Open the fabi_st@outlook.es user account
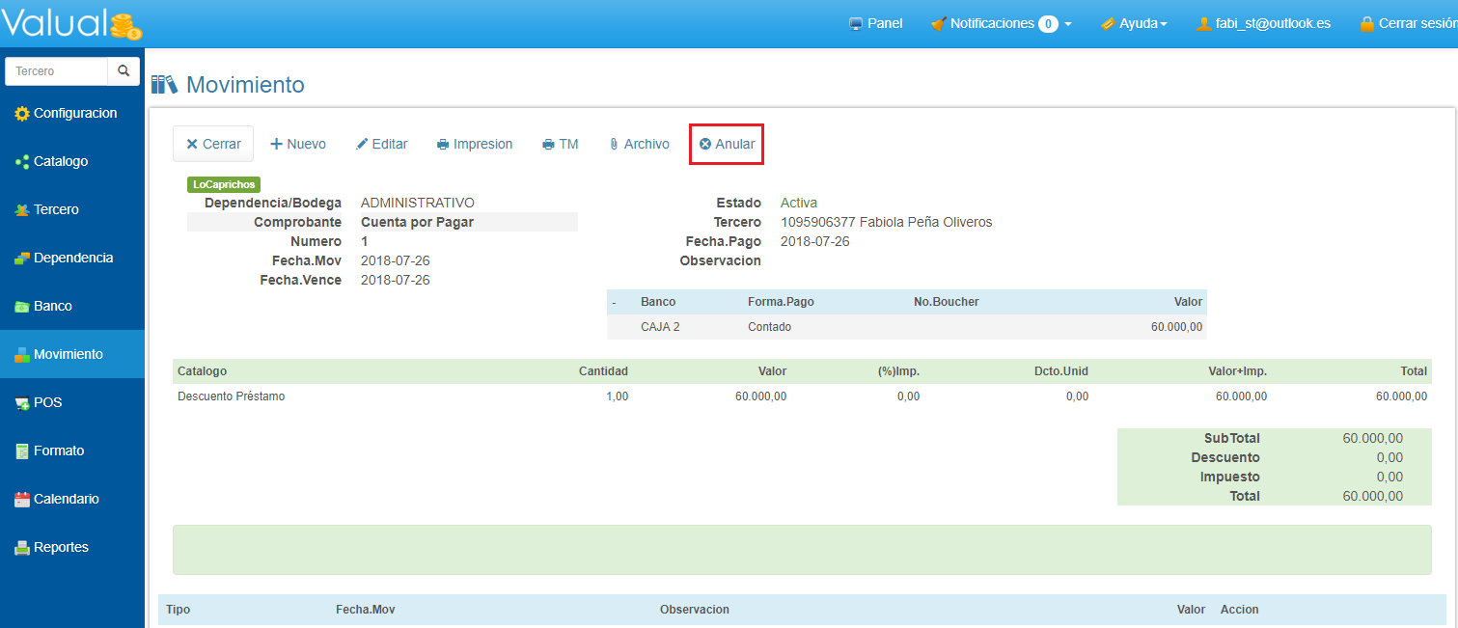Screen dimensions: 1458x628 click(x=1263, y=23)
